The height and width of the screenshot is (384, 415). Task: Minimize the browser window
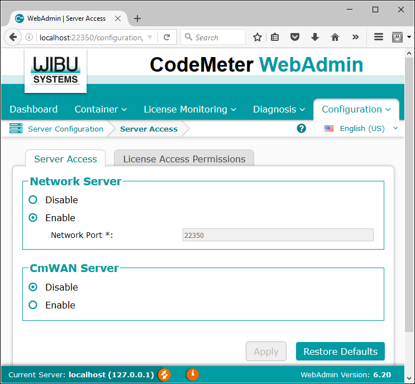coord(350,10)
